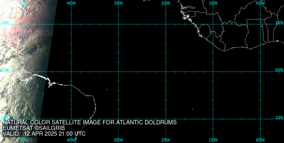Click the "VALID: 12 APR 2025 21:00 UTC" timestamp
This screenshot has width=284, height=143.
point(44,134)
